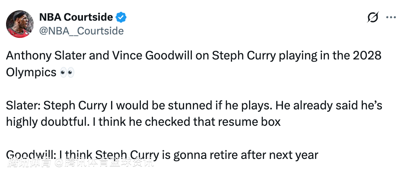This screenshot has width=401, height=174.
Task: Click the word "Olympics" in the tweet
Action: pyautogui.click(x=31, y=72)
